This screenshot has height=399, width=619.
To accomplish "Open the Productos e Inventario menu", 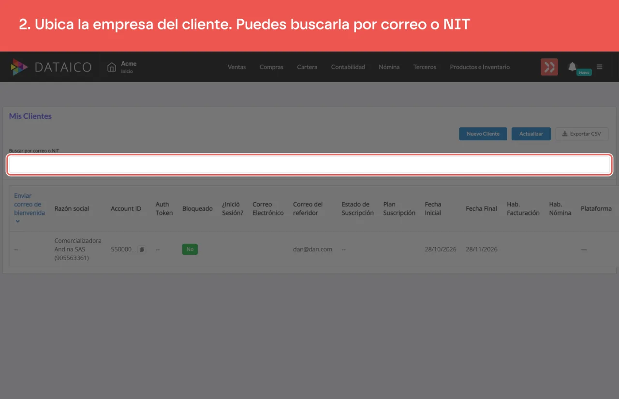I will point(480,67).
